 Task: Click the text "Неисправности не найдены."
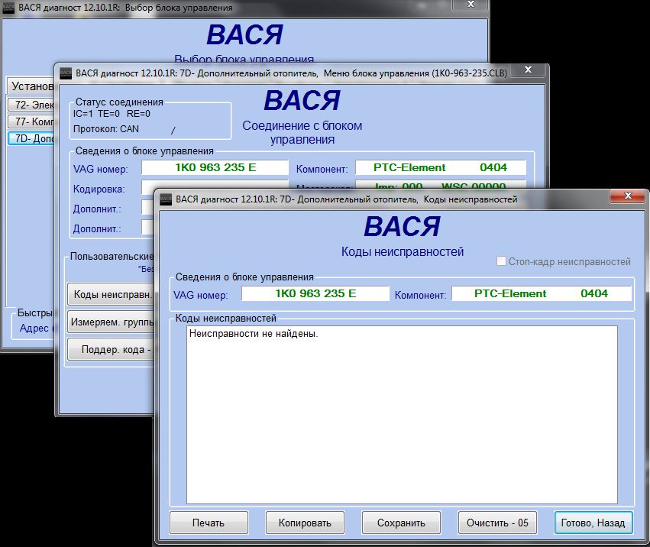click(x=254, y=333)
